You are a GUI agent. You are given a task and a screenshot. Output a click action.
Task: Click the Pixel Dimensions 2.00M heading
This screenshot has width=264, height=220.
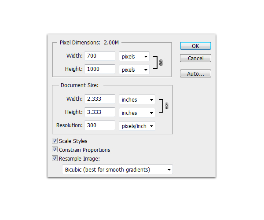tap(90, 43)
